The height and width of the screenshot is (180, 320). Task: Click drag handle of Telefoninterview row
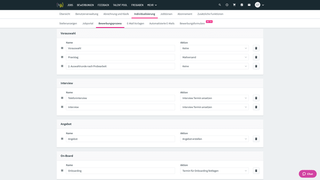[62, 98]
